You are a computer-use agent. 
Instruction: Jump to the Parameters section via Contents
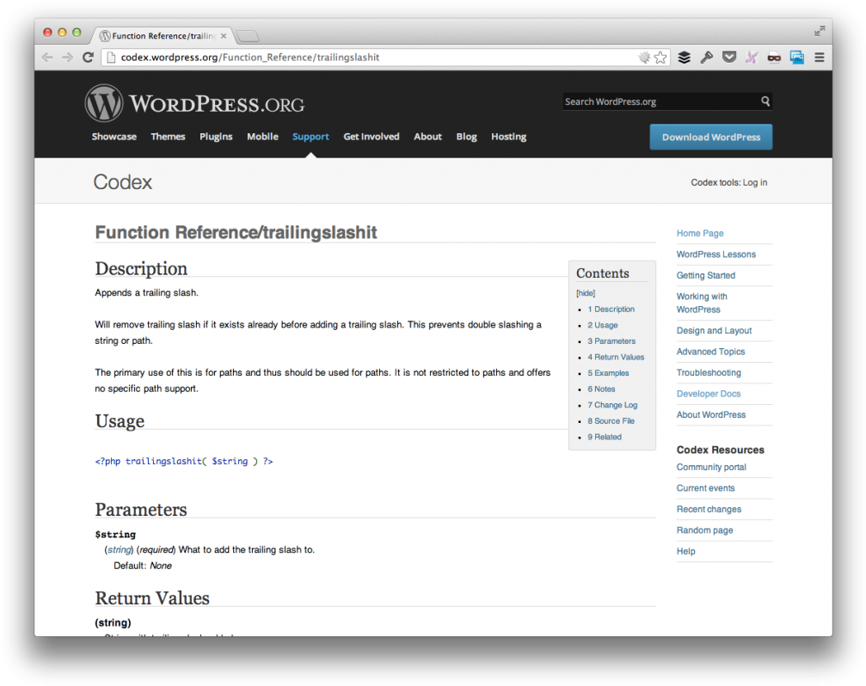click(611, 340)
